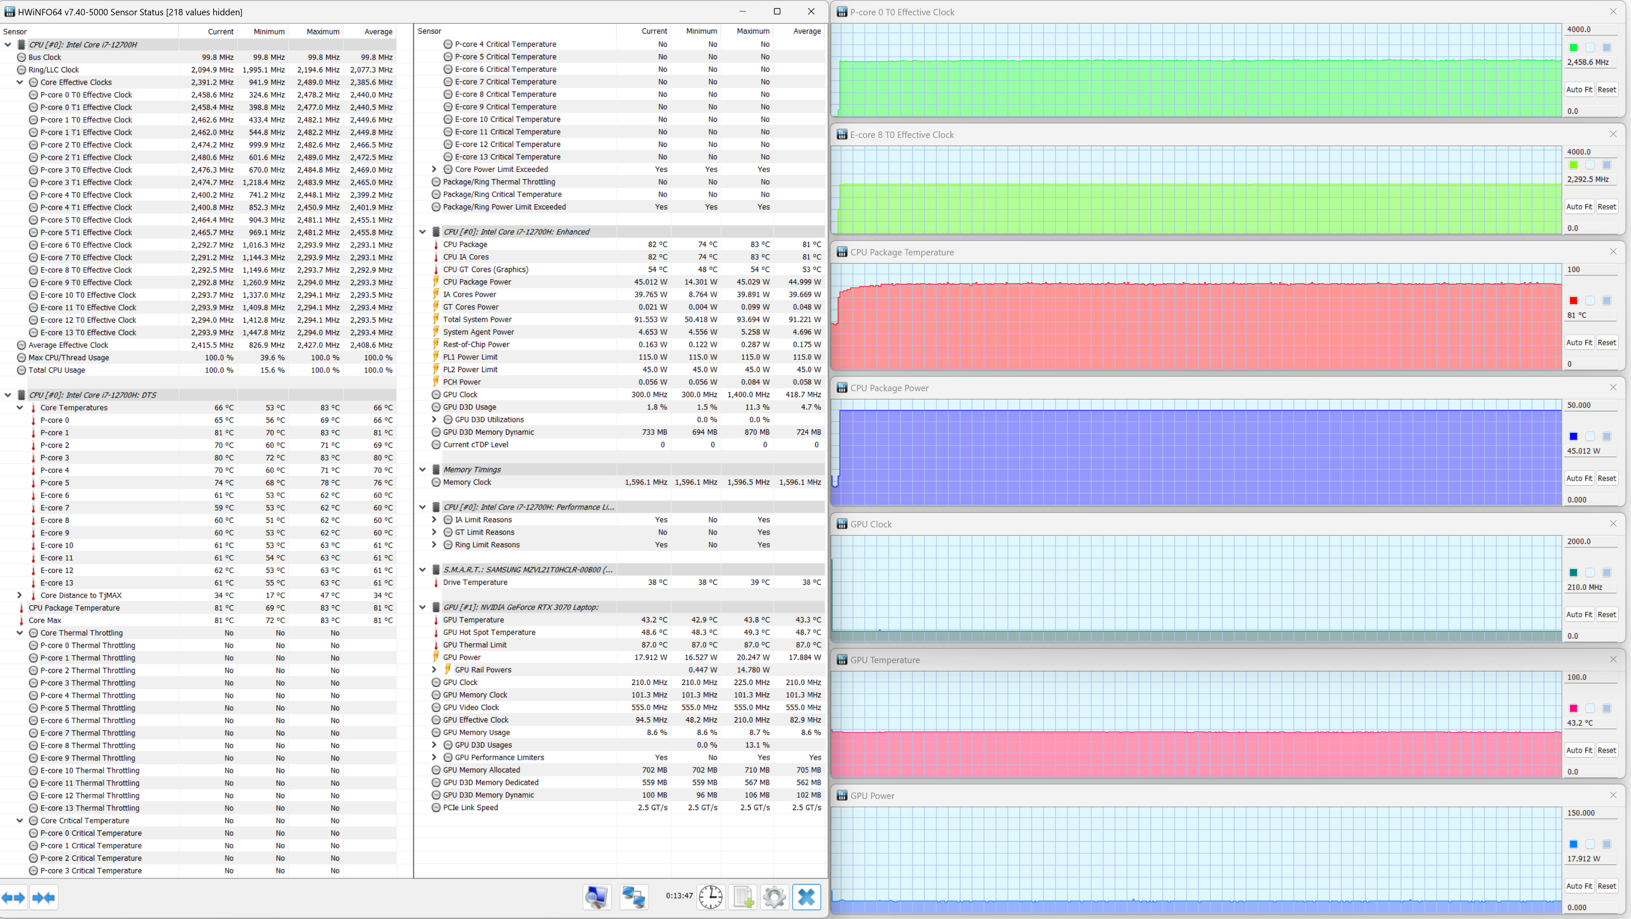Click the shrink columns arrows button
1631x919 pixels.
coord(44,897)
